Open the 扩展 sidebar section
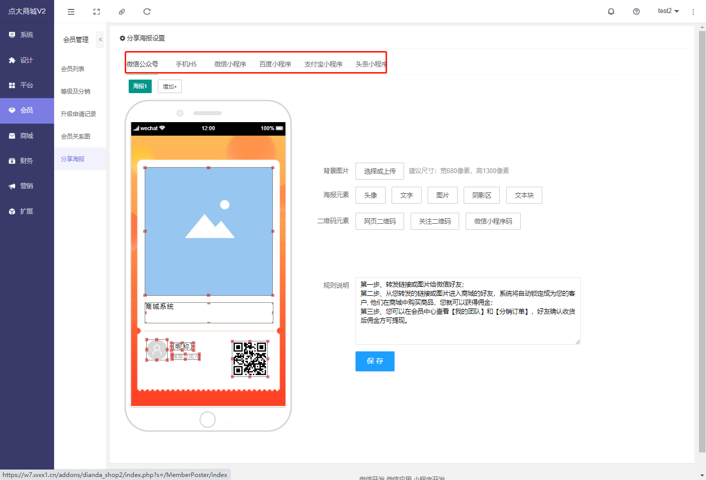The height and width of the screenshot is (480, 706). tap(27, 211)
